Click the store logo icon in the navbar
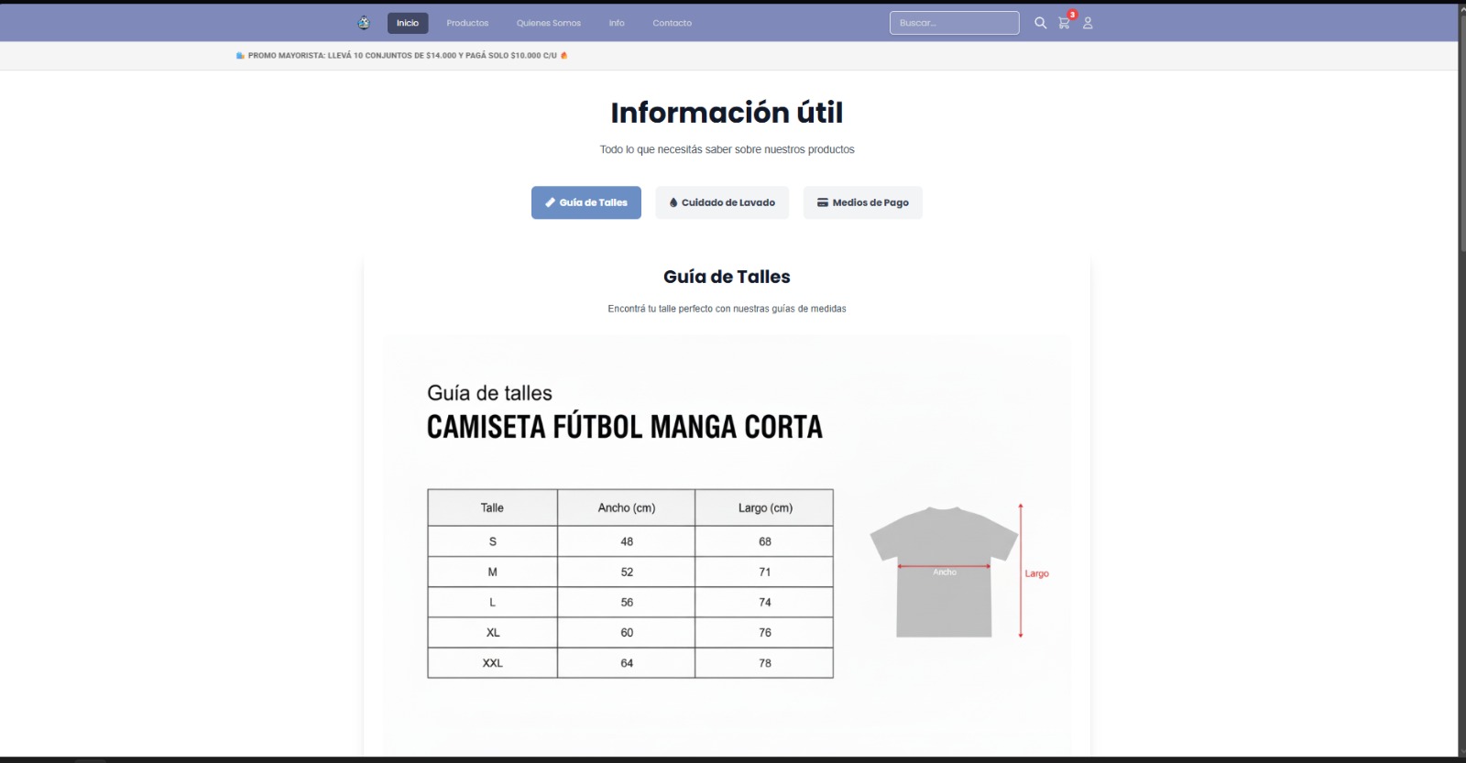 pos(364,23)
